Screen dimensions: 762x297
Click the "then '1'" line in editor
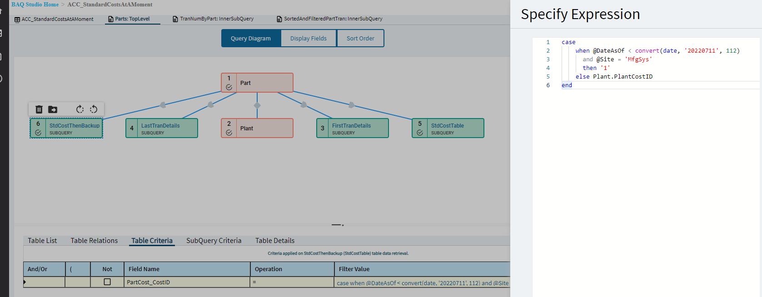tap(596, 68)
